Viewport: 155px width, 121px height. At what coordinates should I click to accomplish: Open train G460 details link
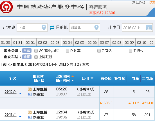tap(10, 115)
